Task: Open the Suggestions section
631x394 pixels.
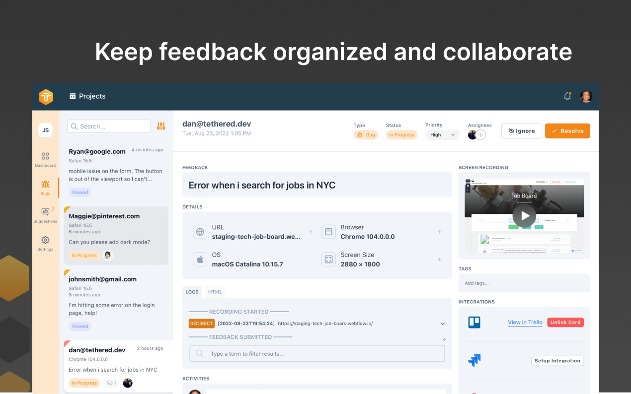Action: pyautogui.click(x=45, y=215)
